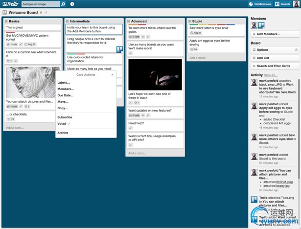Open the Notifications button
The height and width of the screenshot is (229, 301).
[260, 4]
